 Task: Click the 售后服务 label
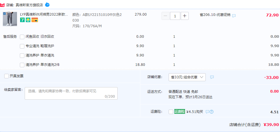(10, 37)
